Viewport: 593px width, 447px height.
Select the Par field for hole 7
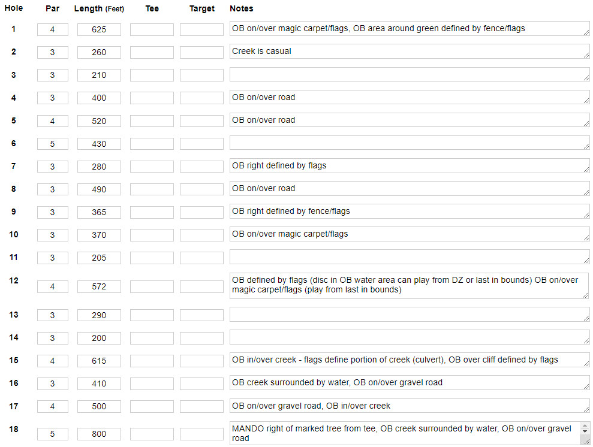coord(53,167)
